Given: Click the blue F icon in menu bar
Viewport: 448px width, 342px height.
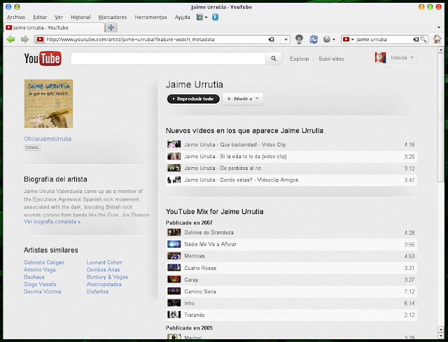Looking at the screenshot, I should tap(215, 17).
